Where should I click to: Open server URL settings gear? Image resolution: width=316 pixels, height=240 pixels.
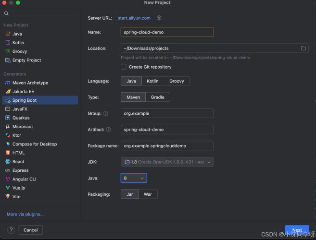159,18
